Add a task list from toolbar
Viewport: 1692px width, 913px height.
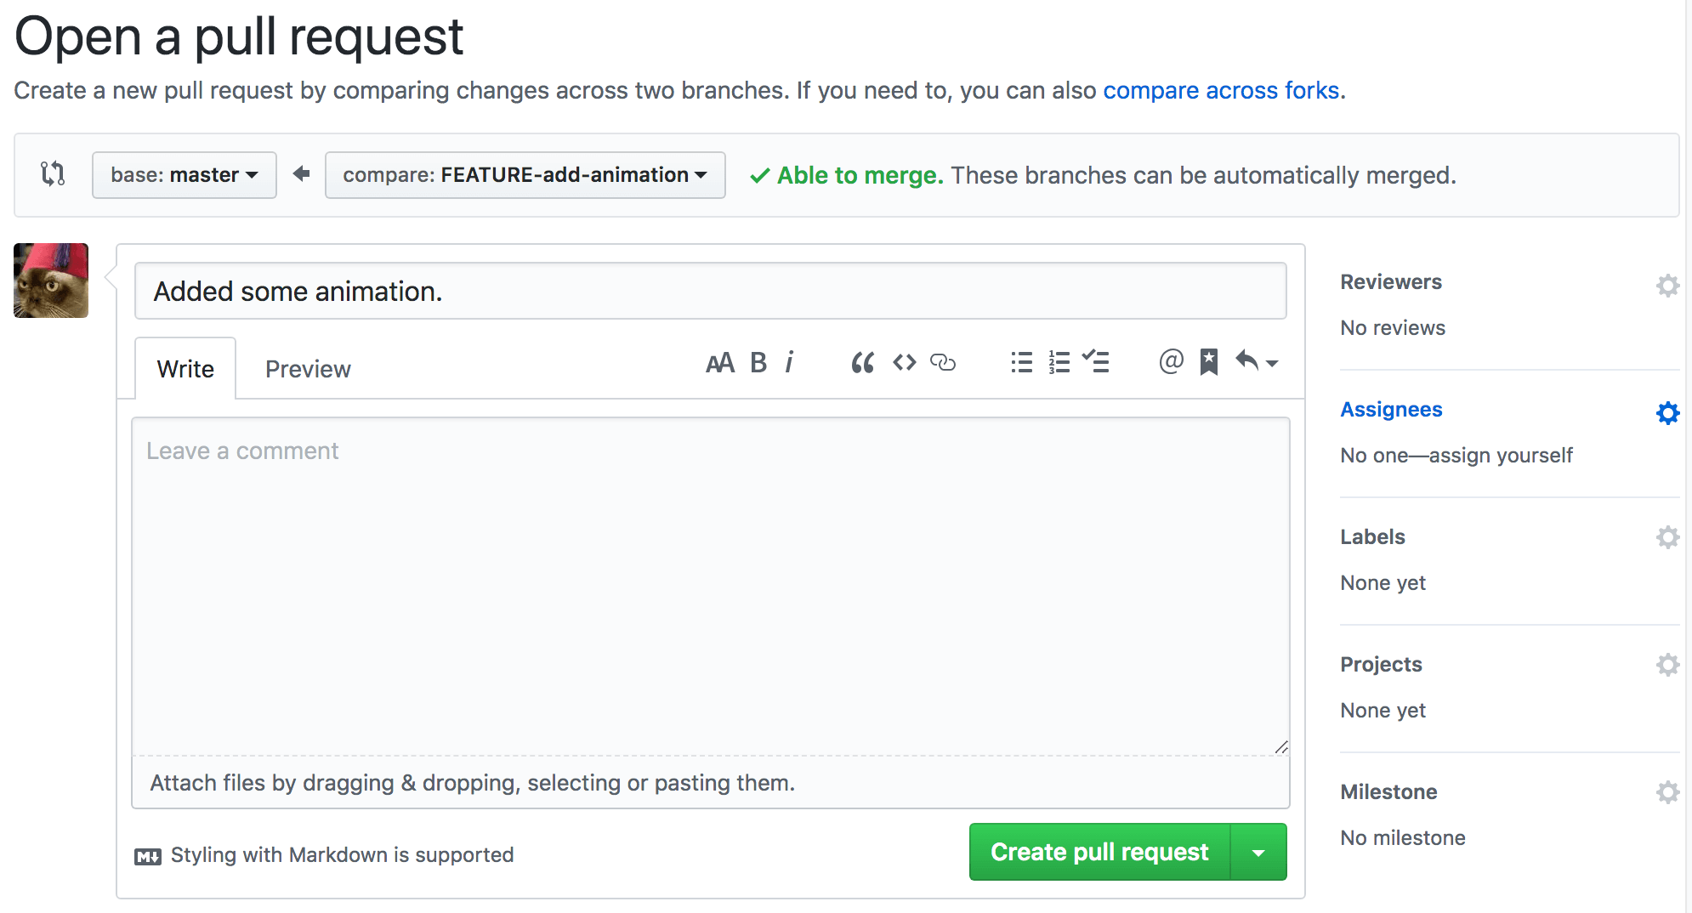tap(1095, 363)
